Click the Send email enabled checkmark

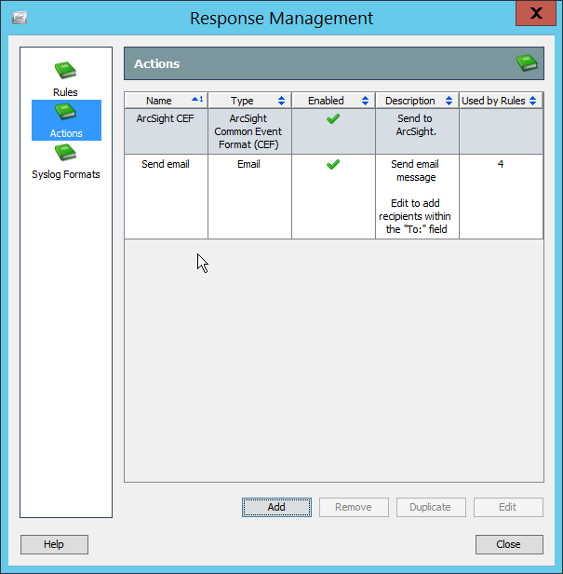coord(333,165)
